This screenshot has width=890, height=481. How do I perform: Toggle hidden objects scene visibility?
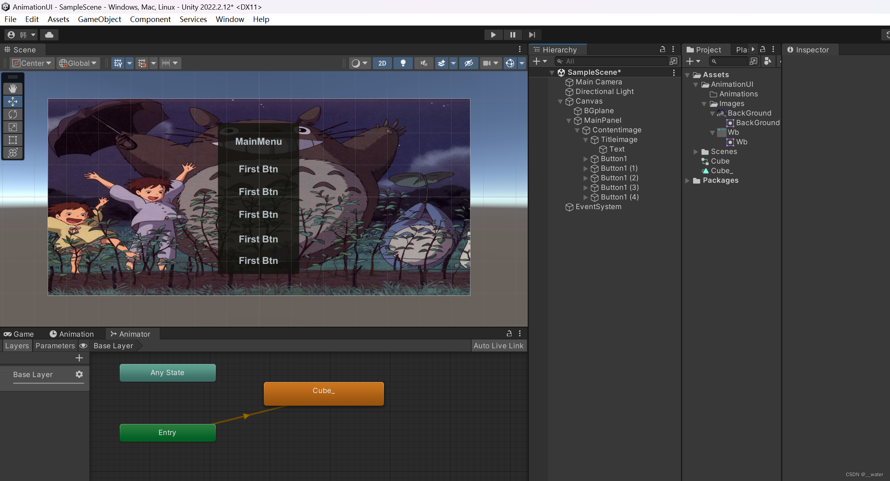click(x=469, y=63)
